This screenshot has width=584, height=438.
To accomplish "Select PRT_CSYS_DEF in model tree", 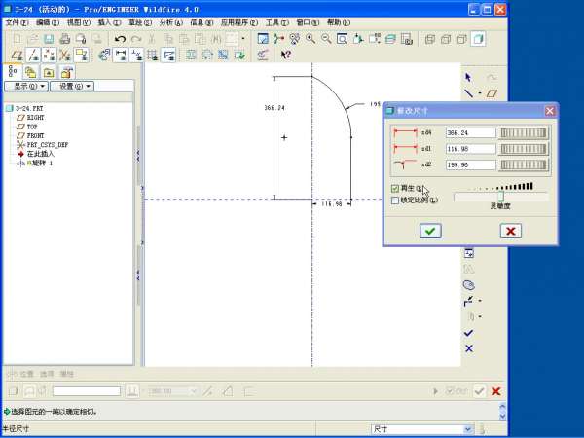I will (x=48, y=144).
